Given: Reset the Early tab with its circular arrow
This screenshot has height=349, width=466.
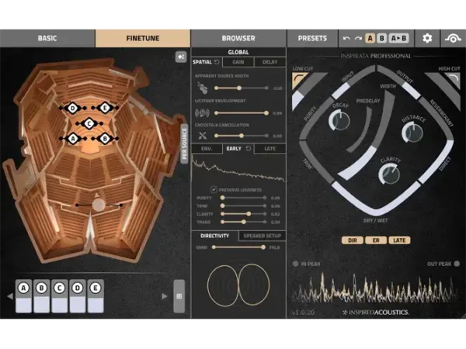Looking at the screenshot, I should (249, 148).
